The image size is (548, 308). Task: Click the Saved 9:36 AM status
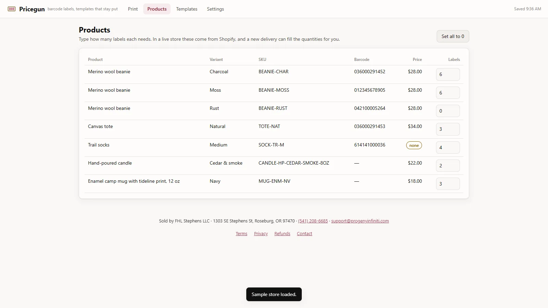coord(527,9)
